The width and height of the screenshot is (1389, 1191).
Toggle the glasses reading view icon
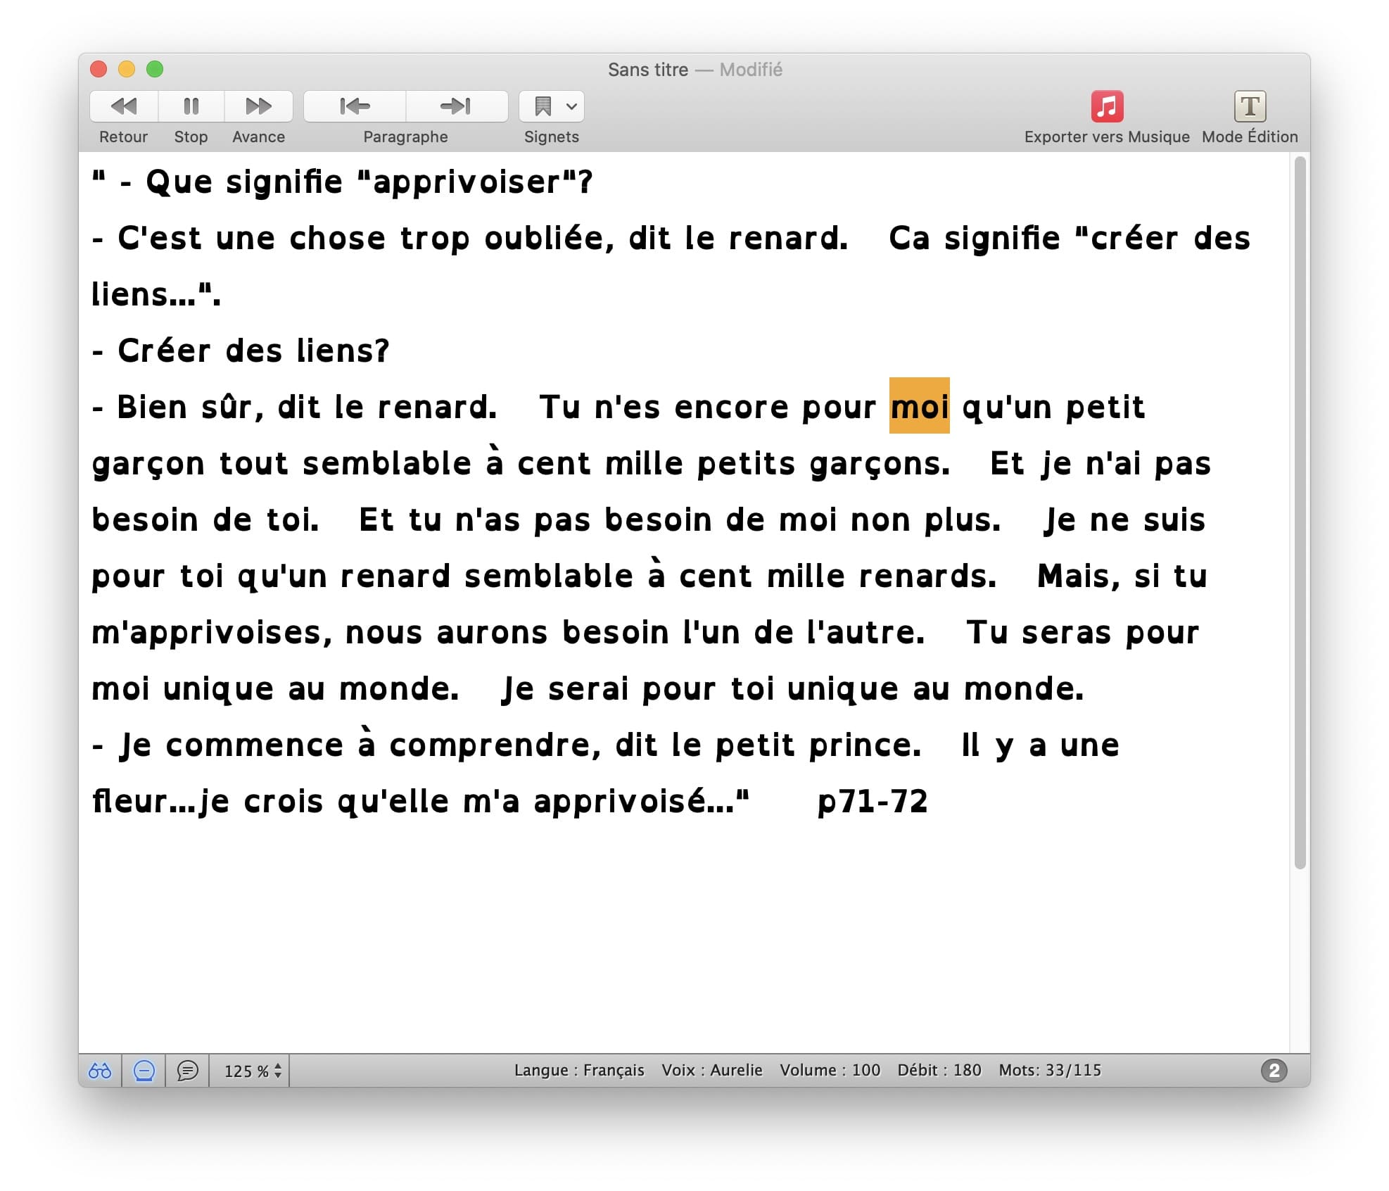coord(100,1071)
